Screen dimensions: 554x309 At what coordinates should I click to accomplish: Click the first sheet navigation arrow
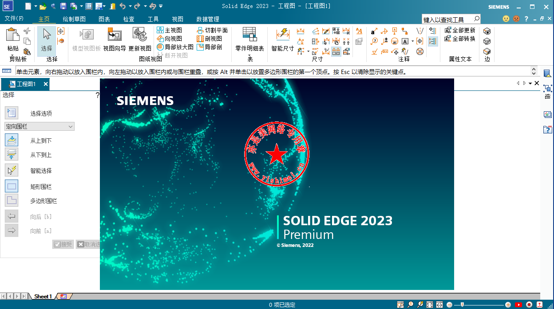point(4,296)
